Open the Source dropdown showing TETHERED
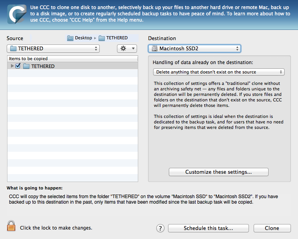This screenshot has height=239, width=298. [x=53, y=48]
